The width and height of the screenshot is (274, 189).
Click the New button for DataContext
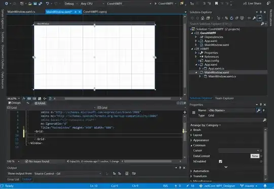pos(255,156)
